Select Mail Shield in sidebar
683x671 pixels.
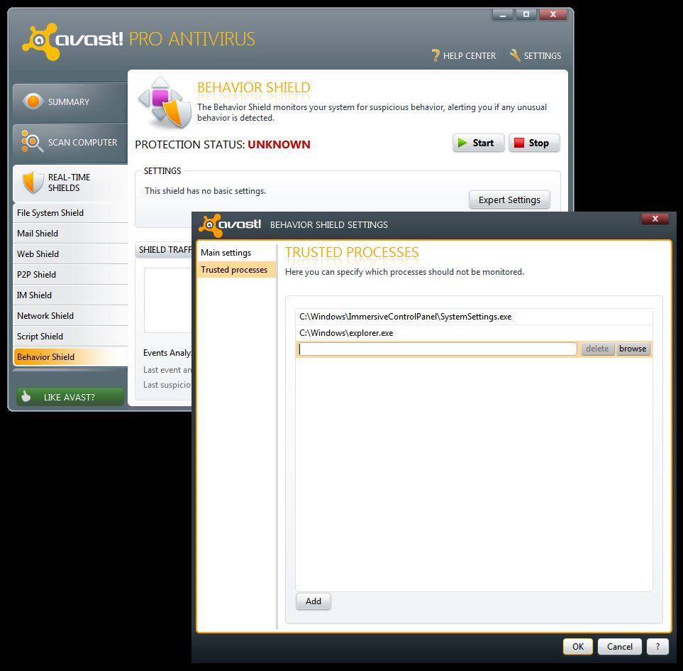click(70, 234)
